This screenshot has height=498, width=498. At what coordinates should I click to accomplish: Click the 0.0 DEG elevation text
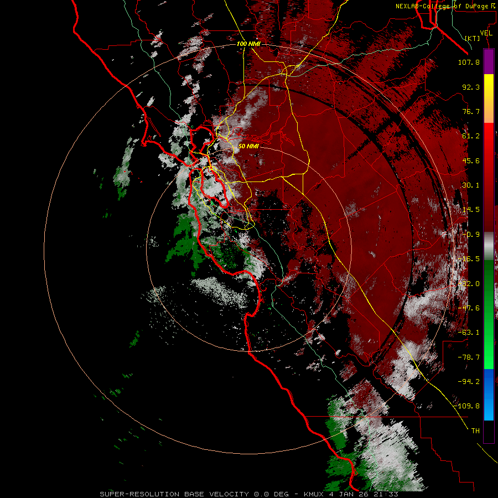272,494
